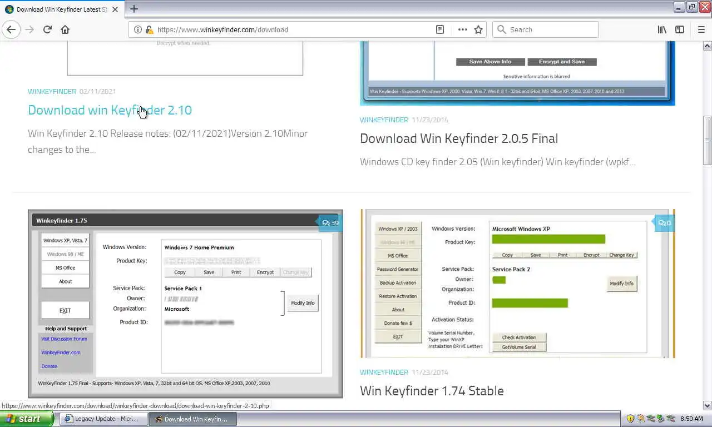Open Download Win Keyfinder 2.0.5 Final link
This screenshot has height=427, width=712.
point(459,138)
